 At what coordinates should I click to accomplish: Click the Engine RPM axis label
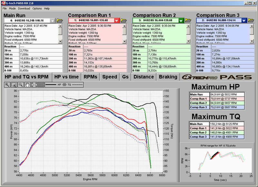90,179
